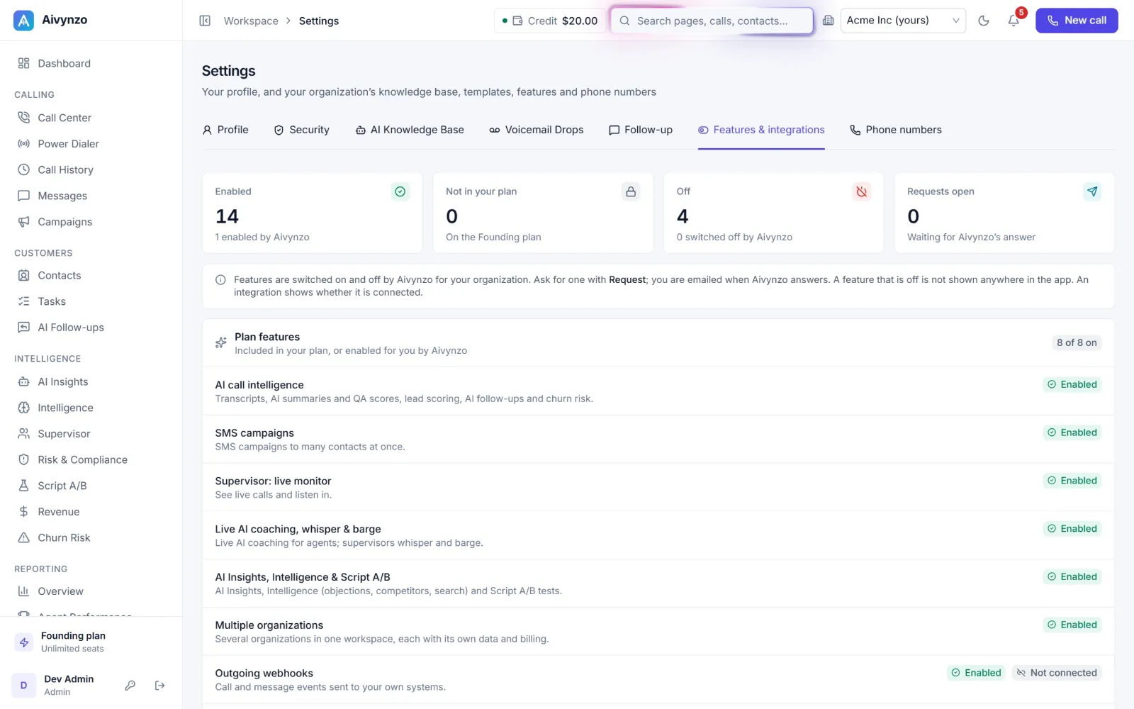The image size is (1134, 709).
Task: Click the organization building icon
Action: [x=828, y=21]
